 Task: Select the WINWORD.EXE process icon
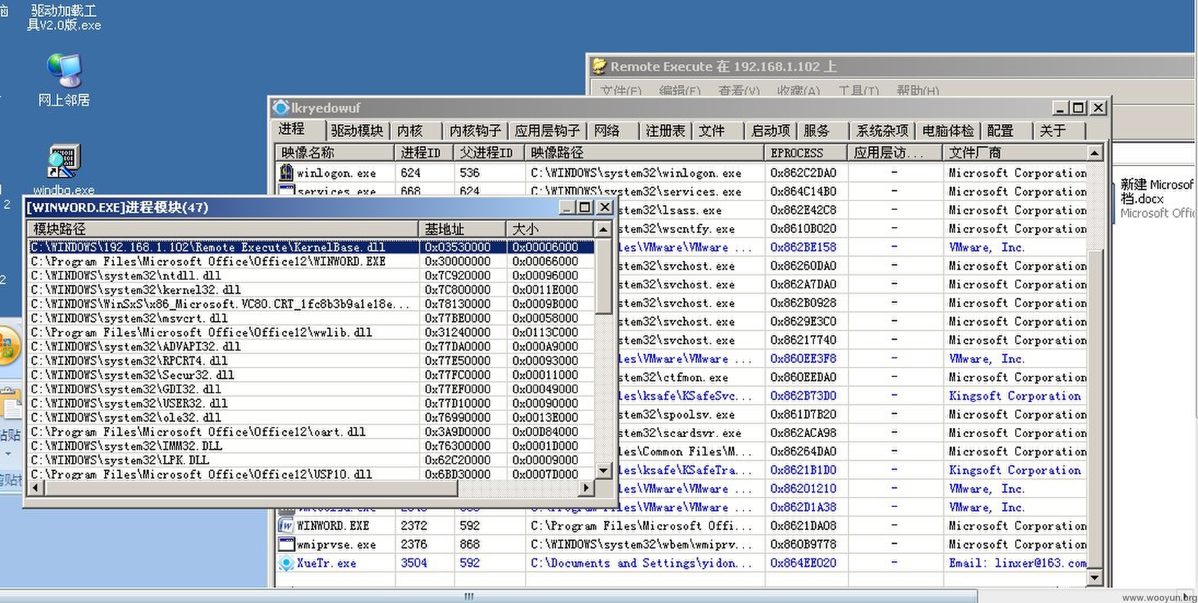coord(286,525)
